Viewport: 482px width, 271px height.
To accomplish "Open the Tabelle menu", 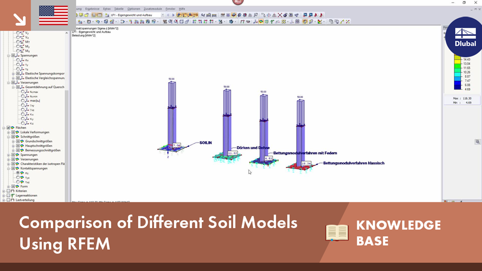I will (119, 9).
